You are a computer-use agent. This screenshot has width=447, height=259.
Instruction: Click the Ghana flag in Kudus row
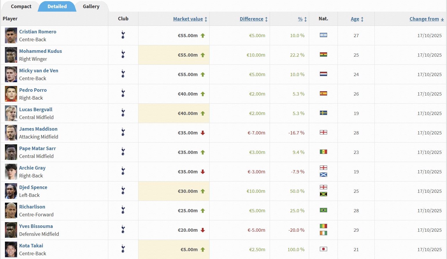tap(323, 55)
